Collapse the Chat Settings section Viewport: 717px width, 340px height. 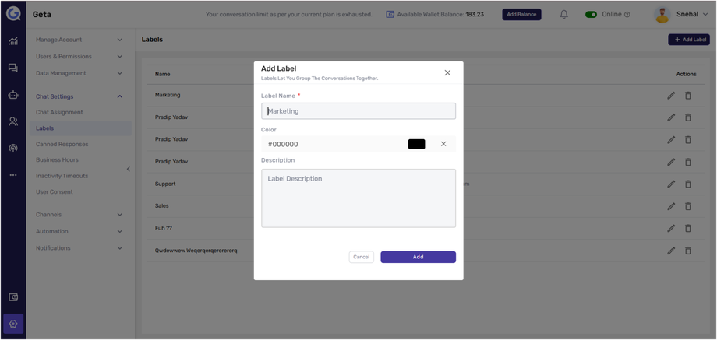pyautogui.click(x=119, y=96)
